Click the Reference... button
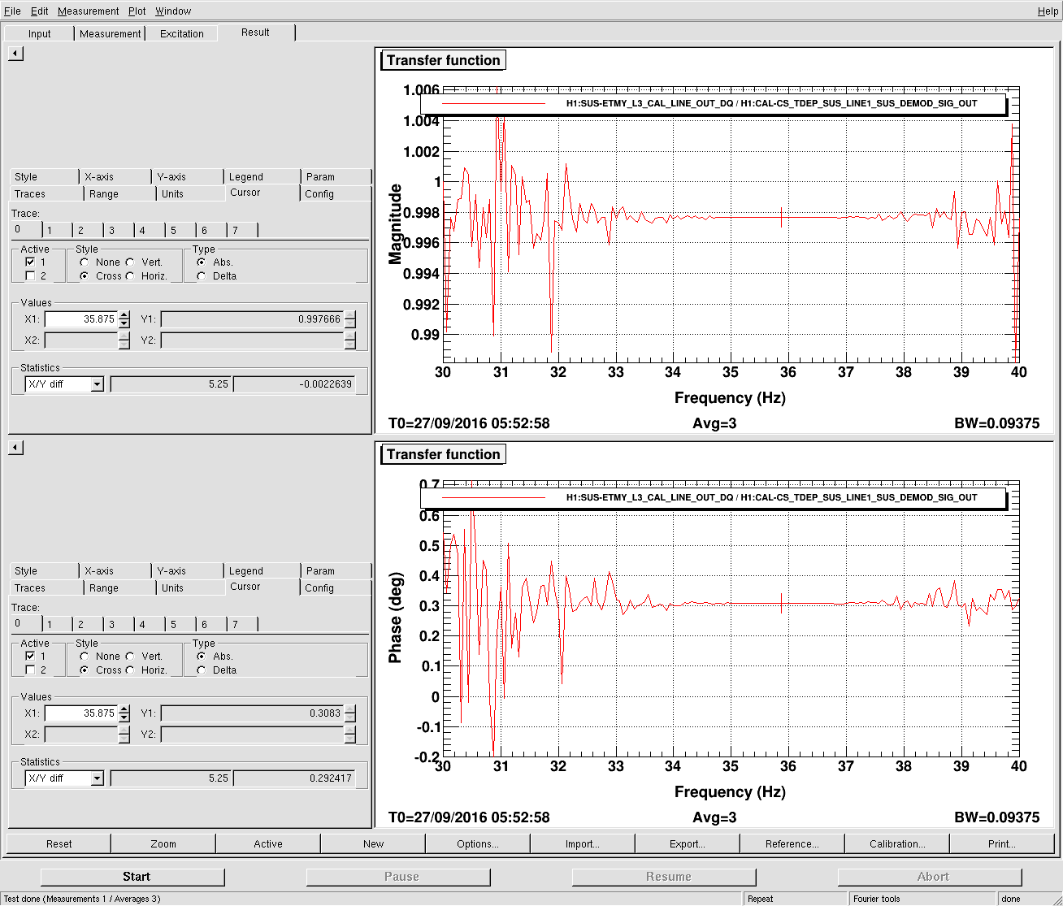Image resolution: width=1063 pixels, height=906 pixels. tap(792, 844)
